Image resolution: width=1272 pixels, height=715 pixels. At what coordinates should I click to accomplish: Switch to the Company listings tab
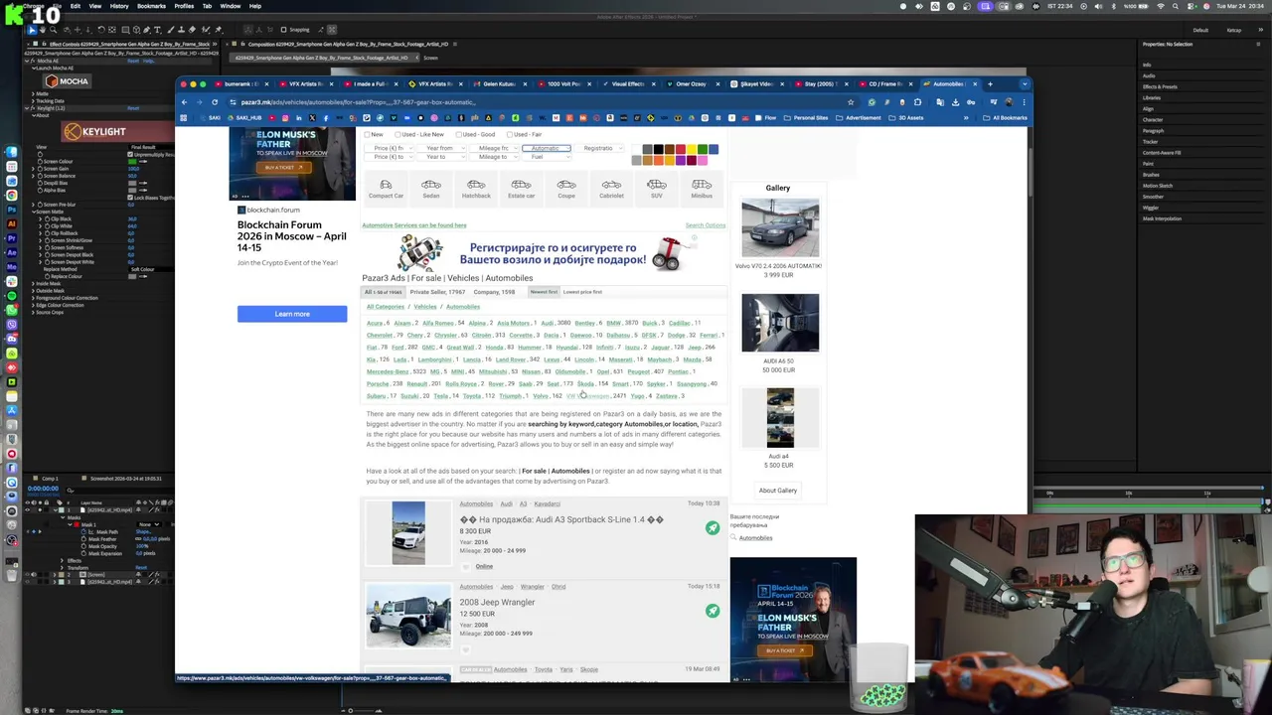pos(494,292)
